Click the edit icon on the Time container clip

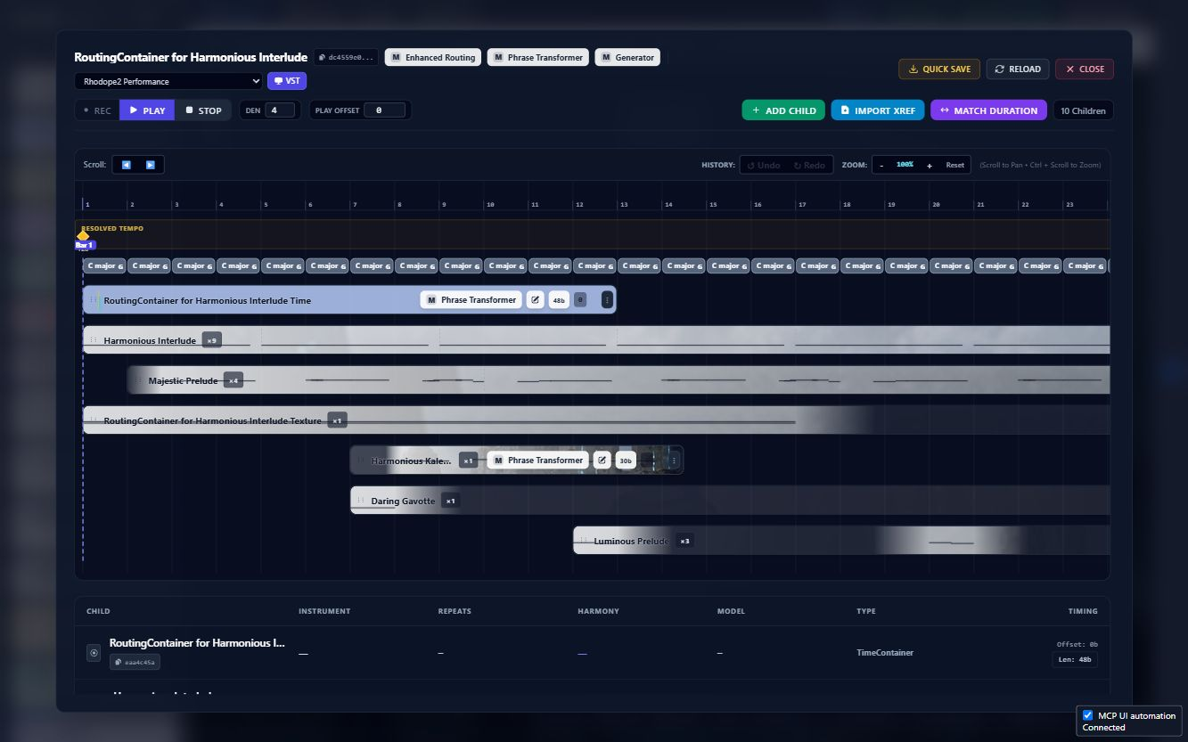pos(536,300)
